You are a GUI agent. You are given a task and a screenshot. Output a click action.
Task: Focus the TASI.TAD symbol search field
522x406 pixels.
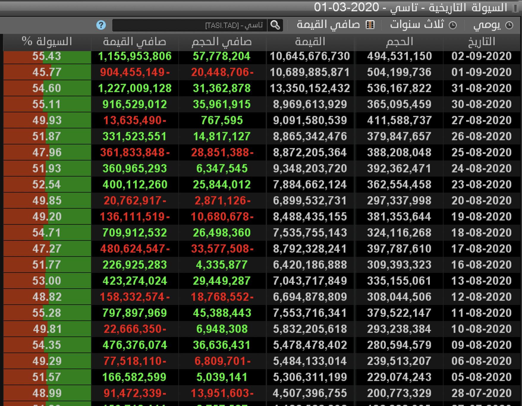190,25
